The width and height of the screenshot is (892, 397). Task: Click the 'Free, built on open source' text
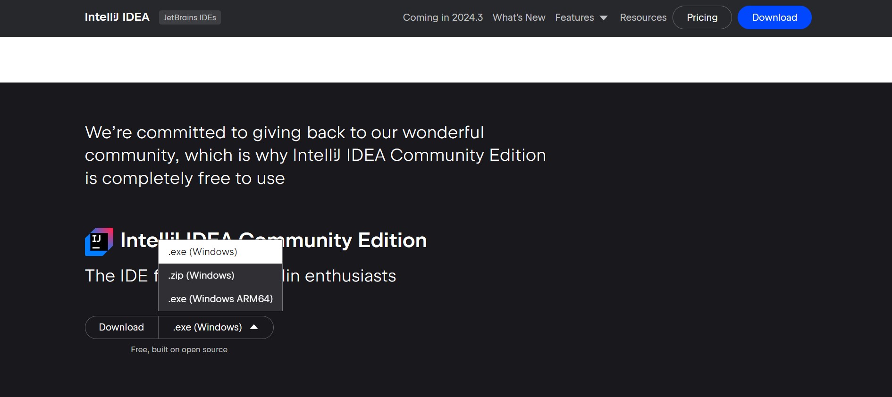(x=179, y=349)
